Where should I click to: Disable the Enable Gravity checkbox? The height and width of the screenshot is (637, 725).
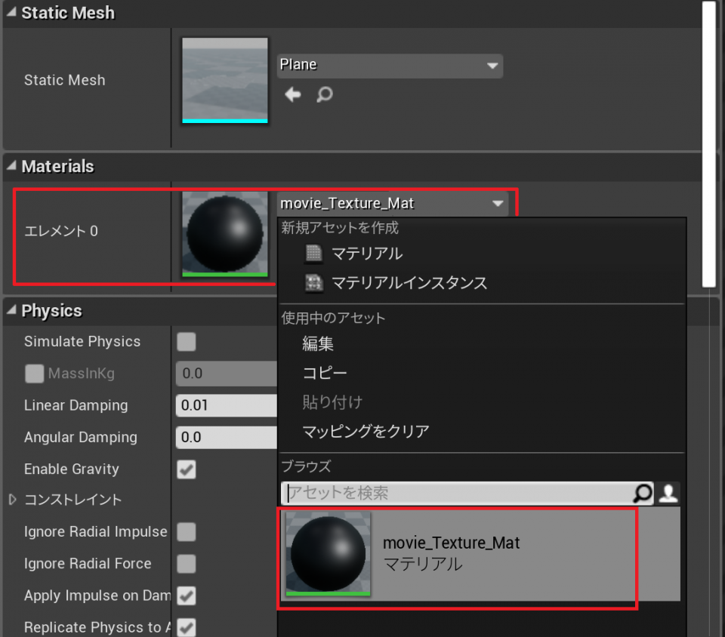187,469
